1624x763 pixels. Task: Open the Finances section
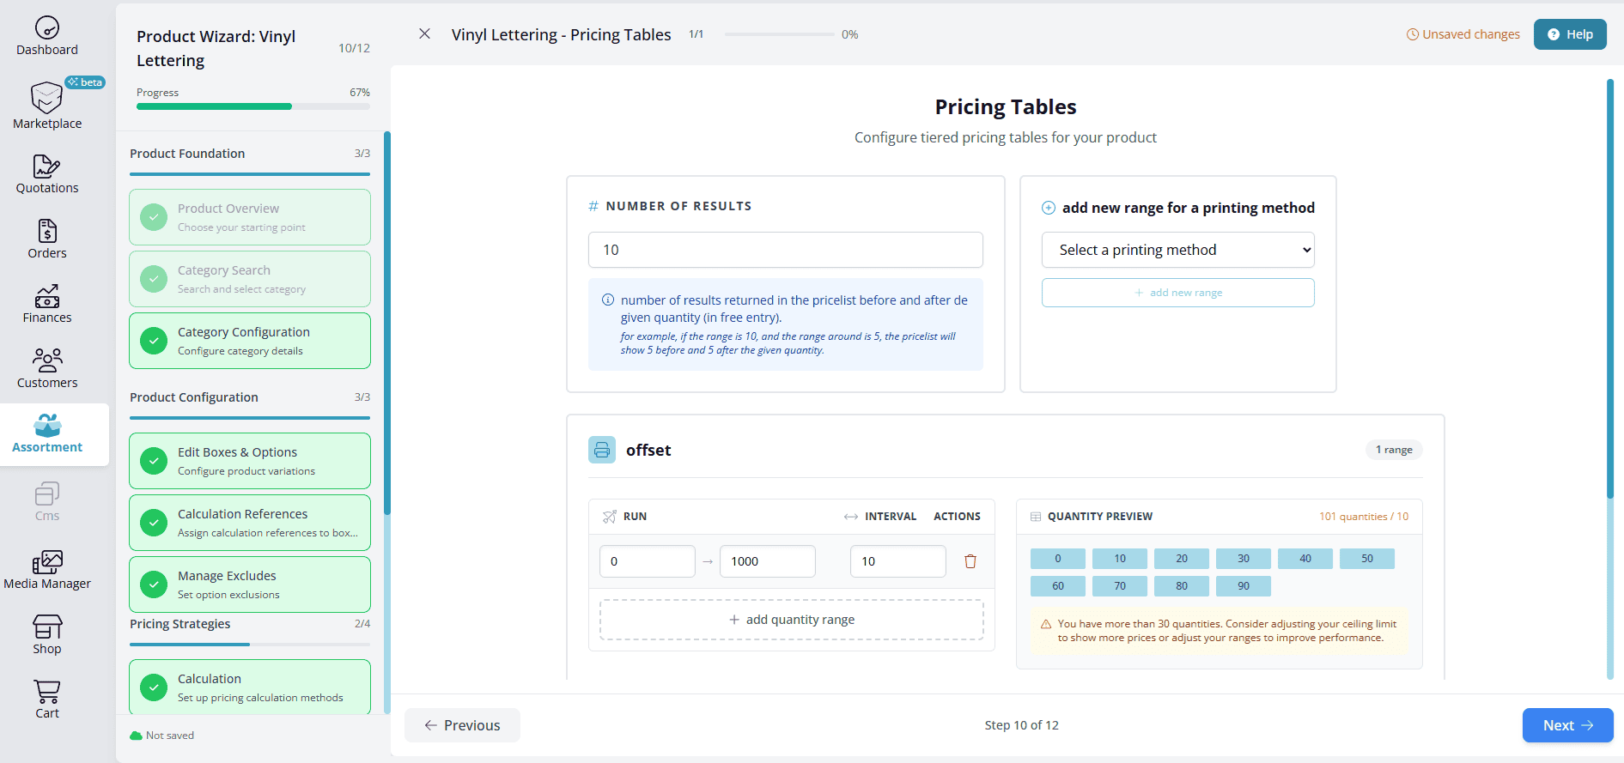tap(47, 304)
